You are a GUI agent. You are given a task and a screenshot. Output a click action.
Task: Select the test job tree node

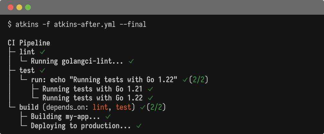click(x=27, y=70)
